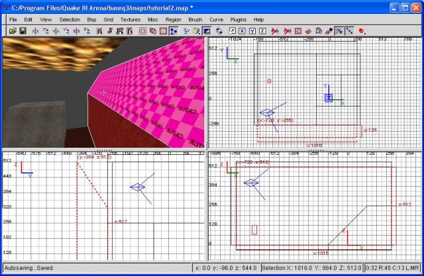Click the red rectangle entity in XZ view
This screenshot has height=276, width=424.
(x=254, y=230)
